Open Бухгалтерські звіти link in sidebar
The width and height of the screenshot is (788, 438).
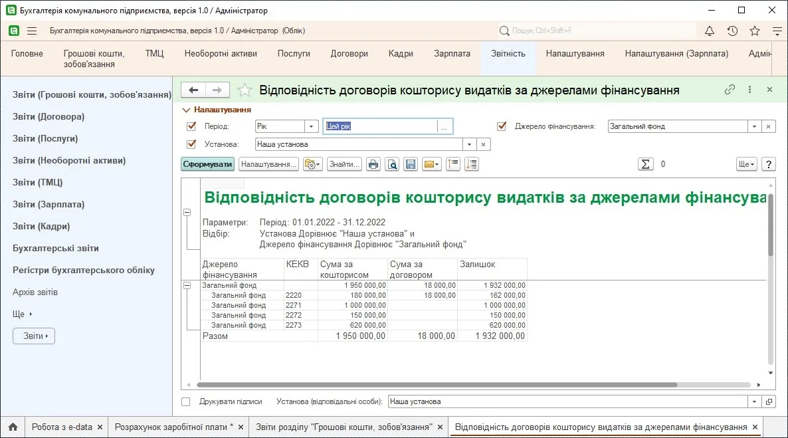56,249
